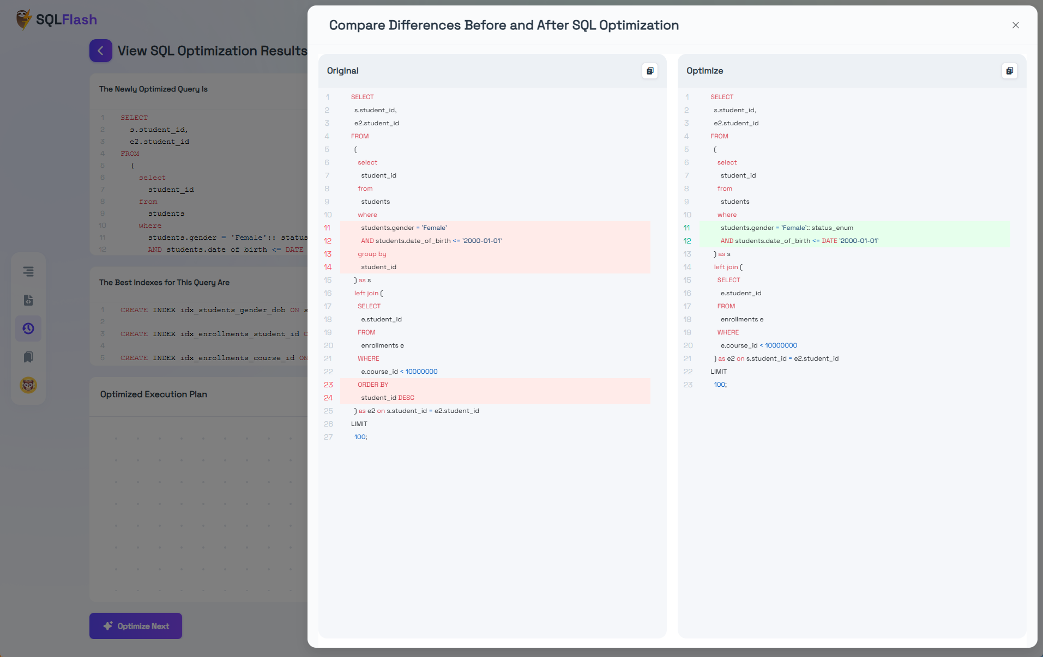Click 'The Best Indexes for This Query Are'

(x=164, y=282)
